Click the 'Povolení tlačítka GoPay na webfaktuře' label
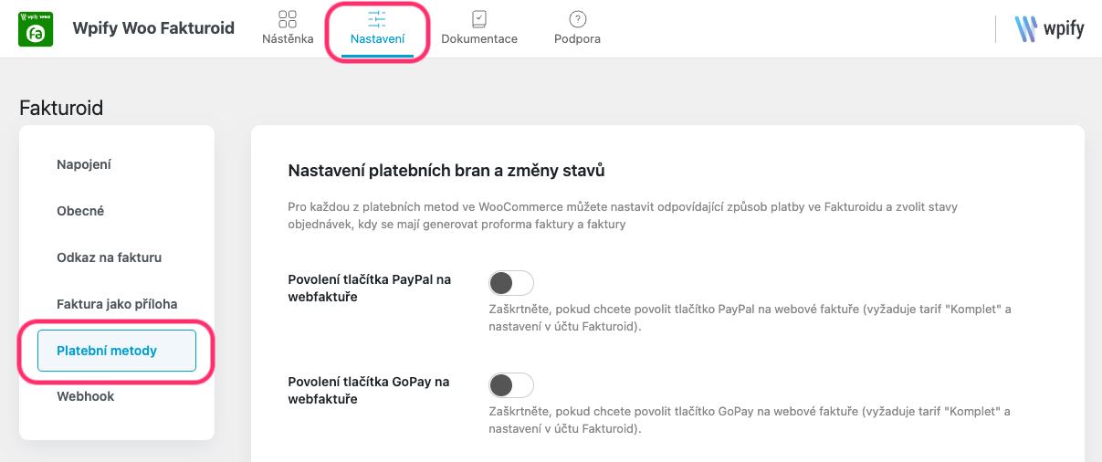Image resolution: width=1102 pixels, height=462 pixels. (368, 390)
